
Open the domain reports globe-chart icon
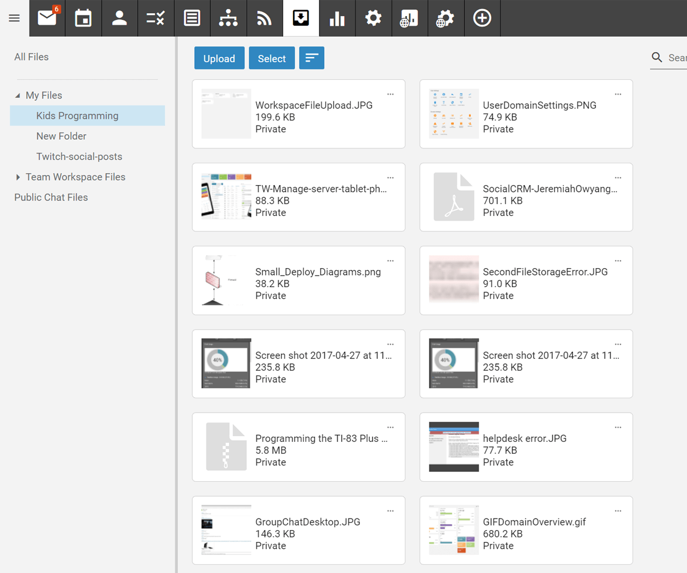[409, 18]
